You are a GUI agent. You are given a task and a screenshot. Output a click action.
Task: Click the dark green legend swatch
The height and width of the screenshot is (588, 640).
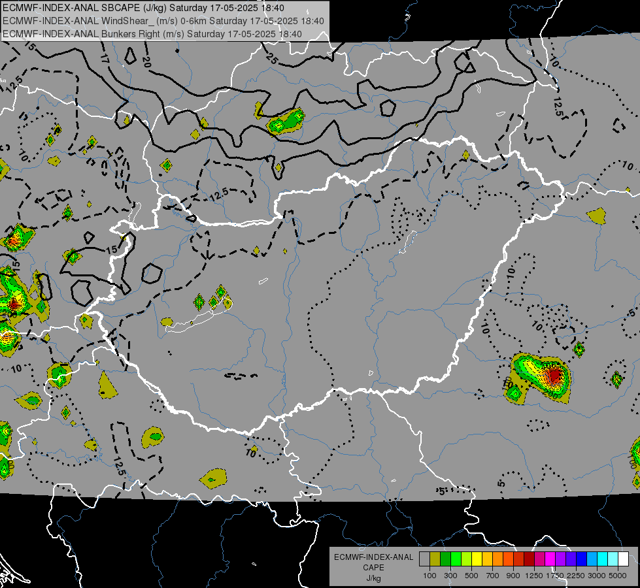(445, 559)
